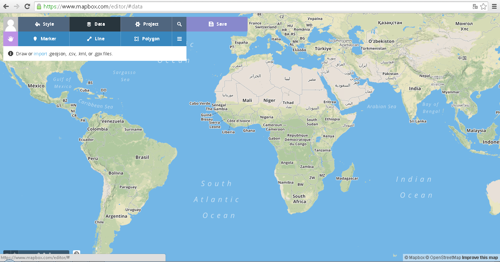Click the help question mark button

76,253
